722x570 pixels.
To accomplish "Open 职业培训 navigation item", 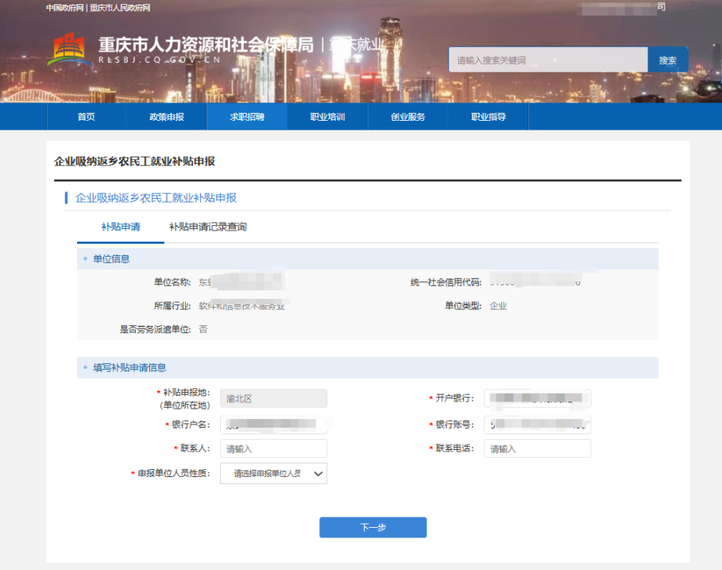I will pos(327,117).
